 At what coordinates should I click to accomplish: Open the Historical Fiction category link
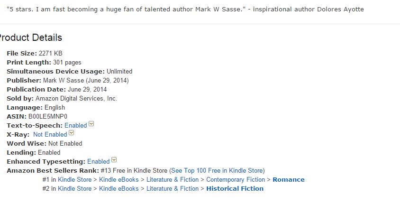click(x=235, y=189)
